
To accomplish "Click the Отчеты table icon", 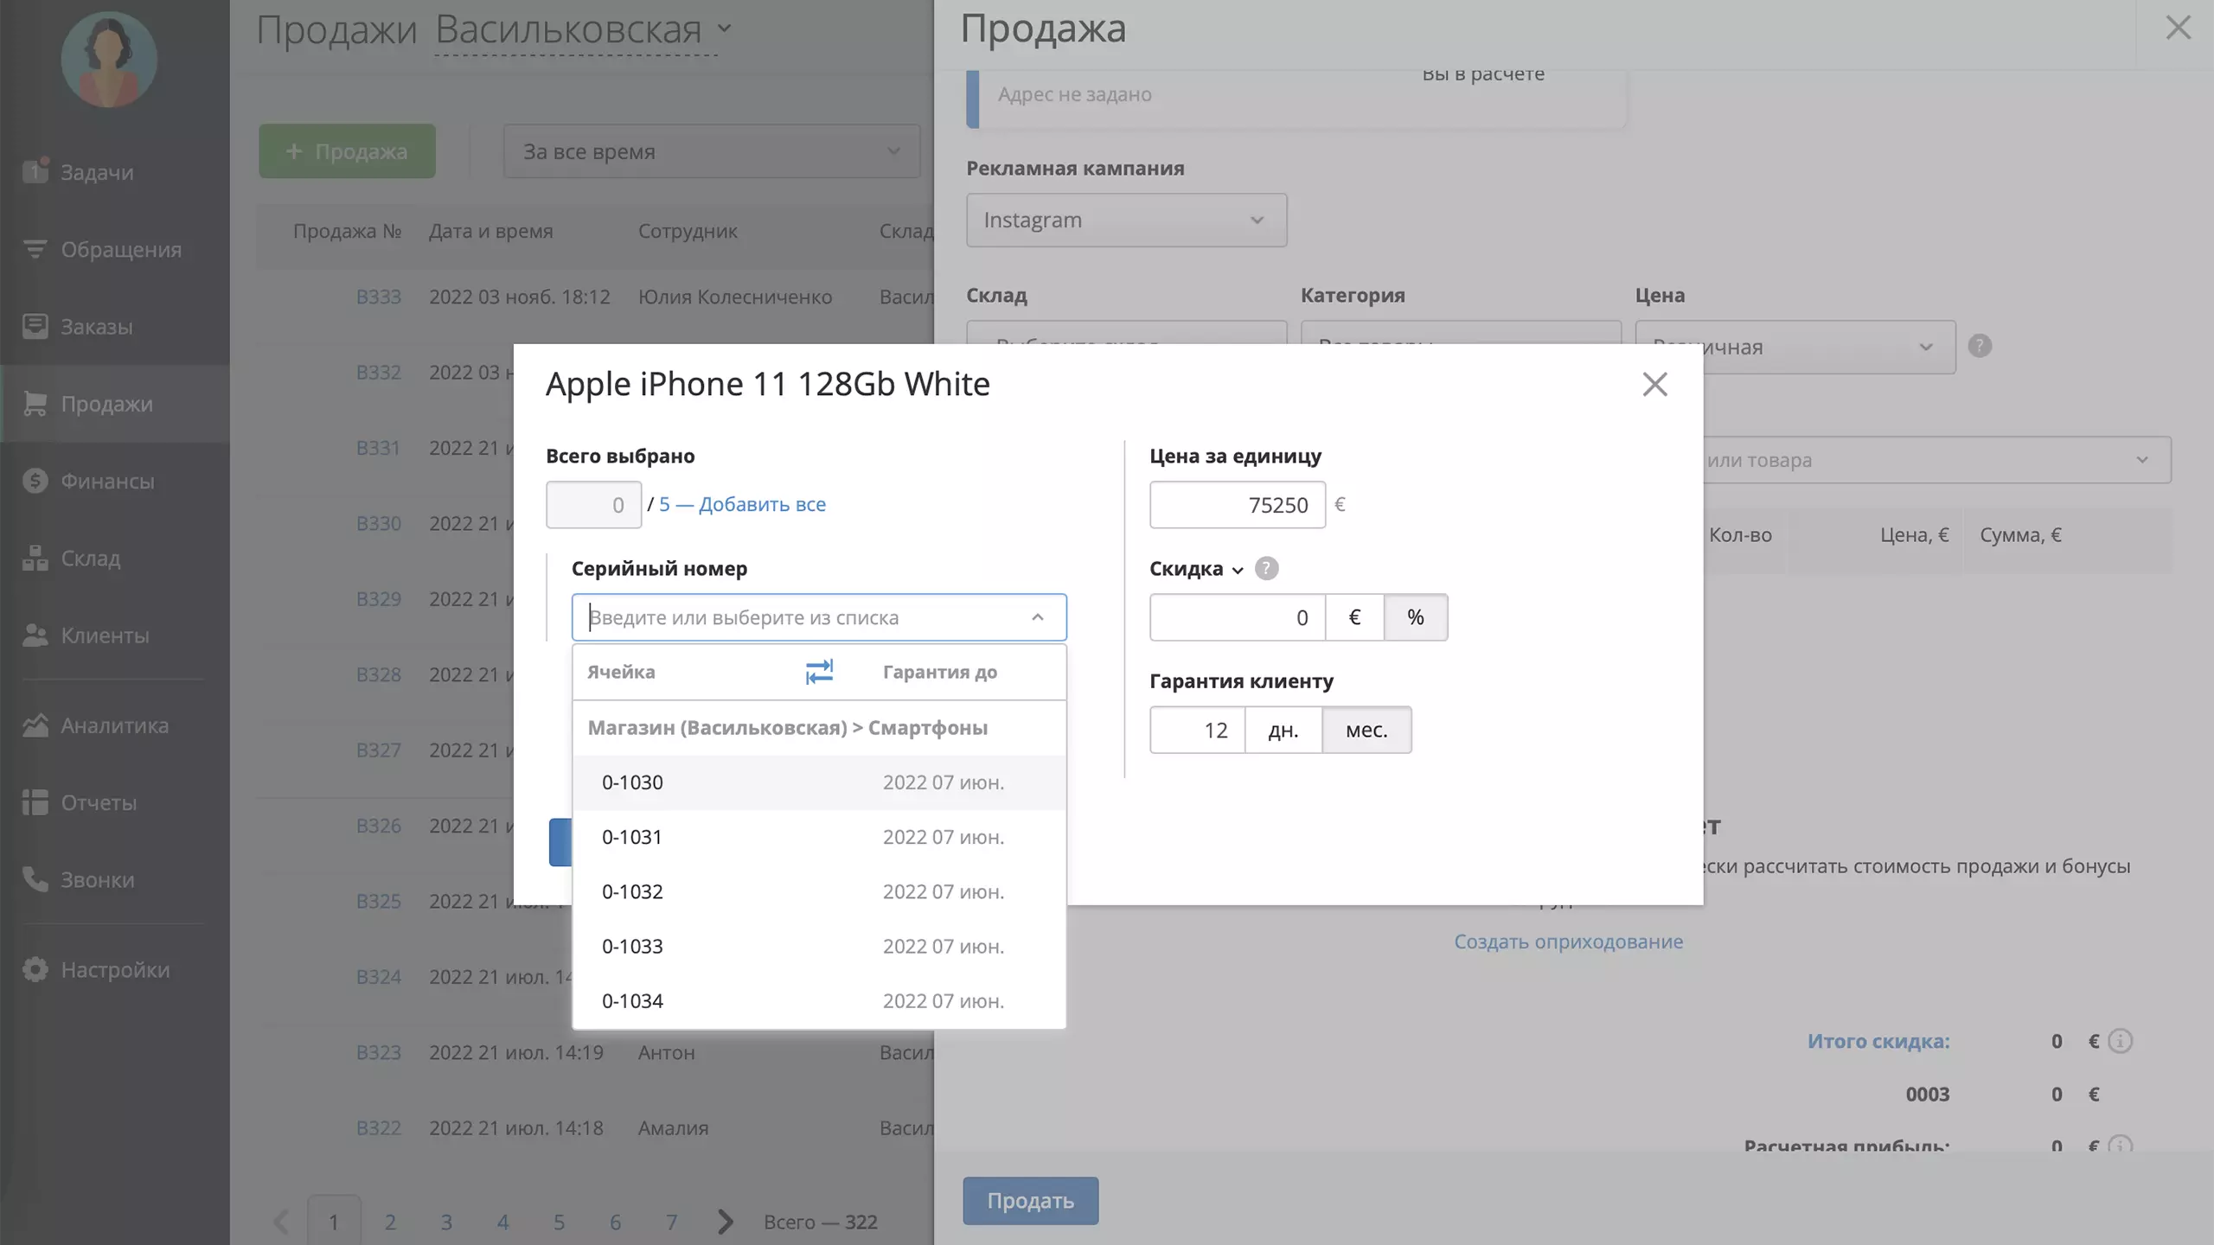I will click(35, 801).
